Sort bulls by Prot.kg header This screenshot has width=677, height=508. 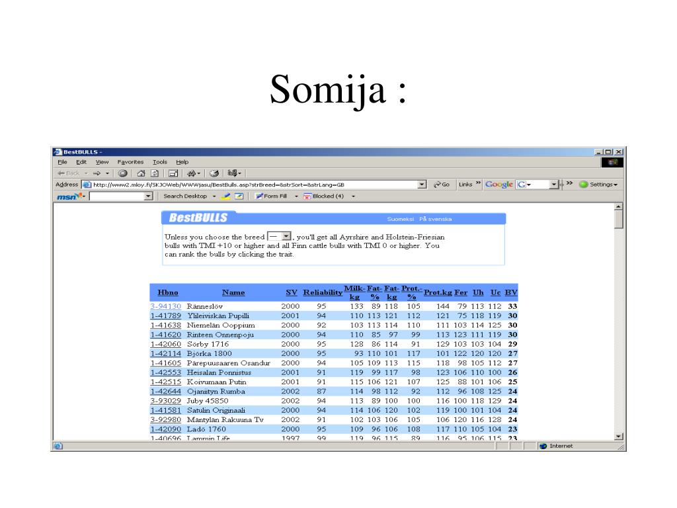(438, 292)
